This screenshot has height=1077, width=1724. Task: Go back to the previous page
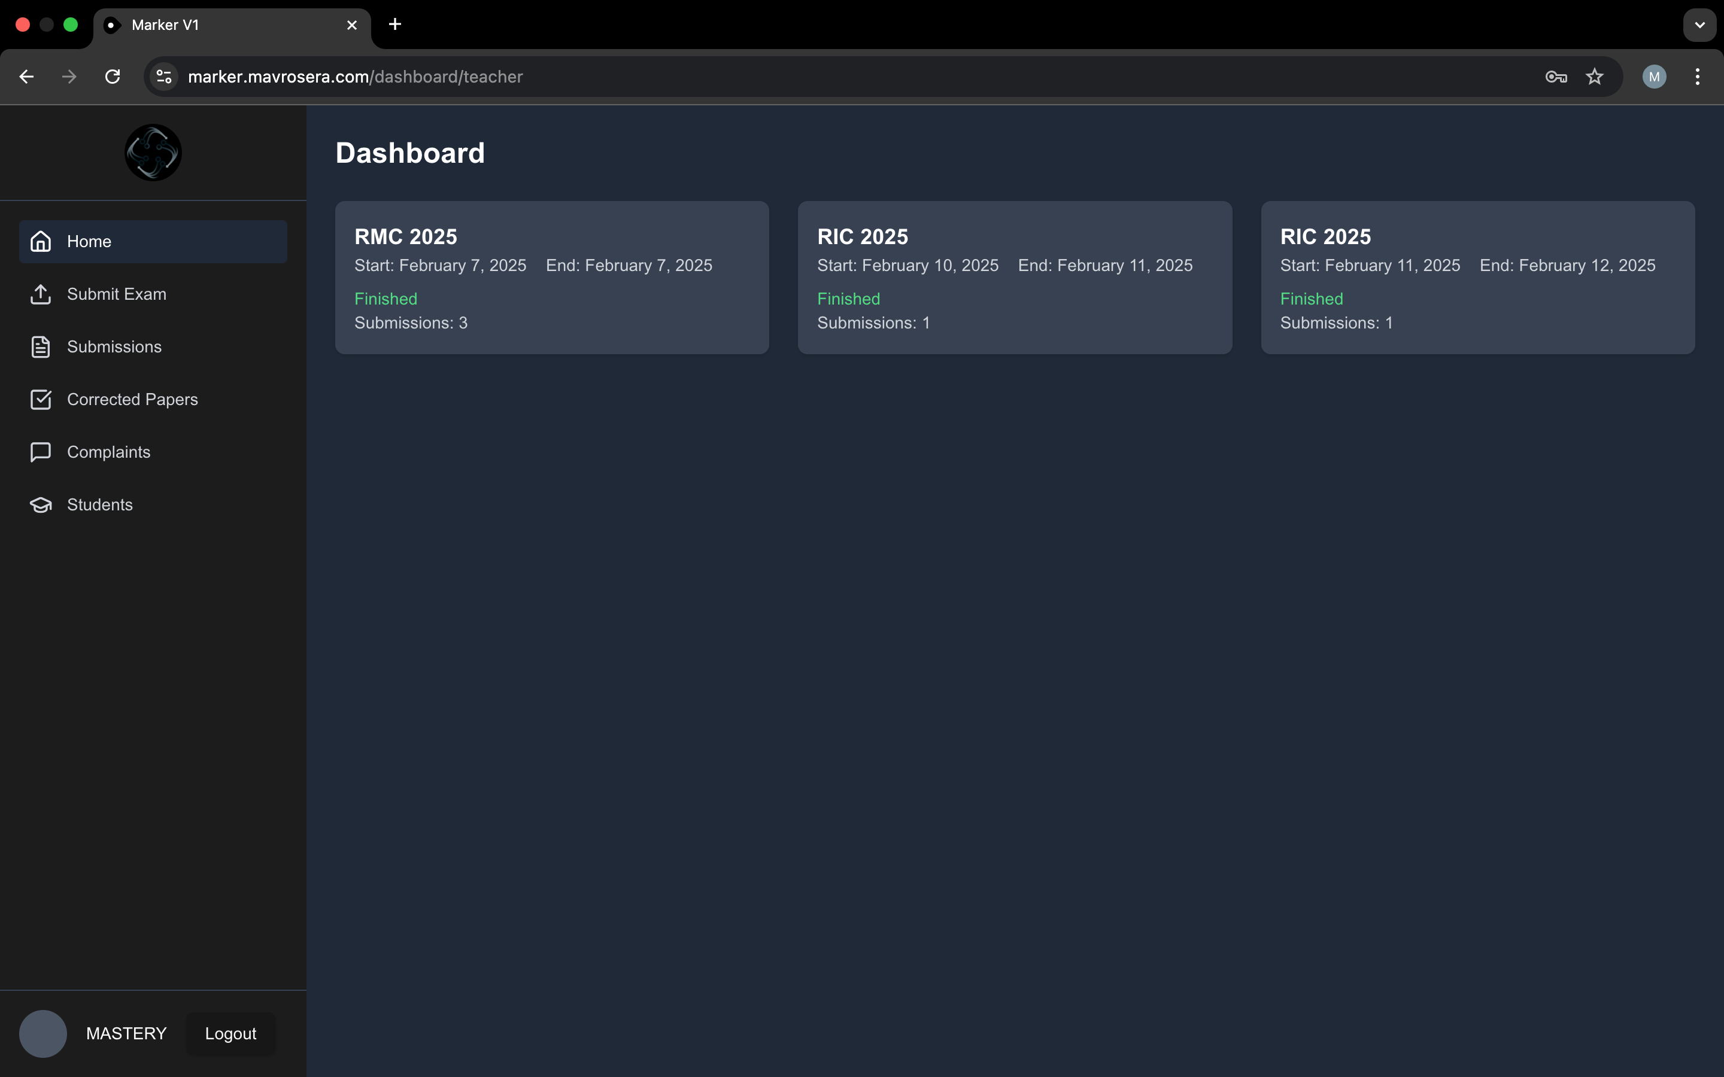click(x=27, y=77)
